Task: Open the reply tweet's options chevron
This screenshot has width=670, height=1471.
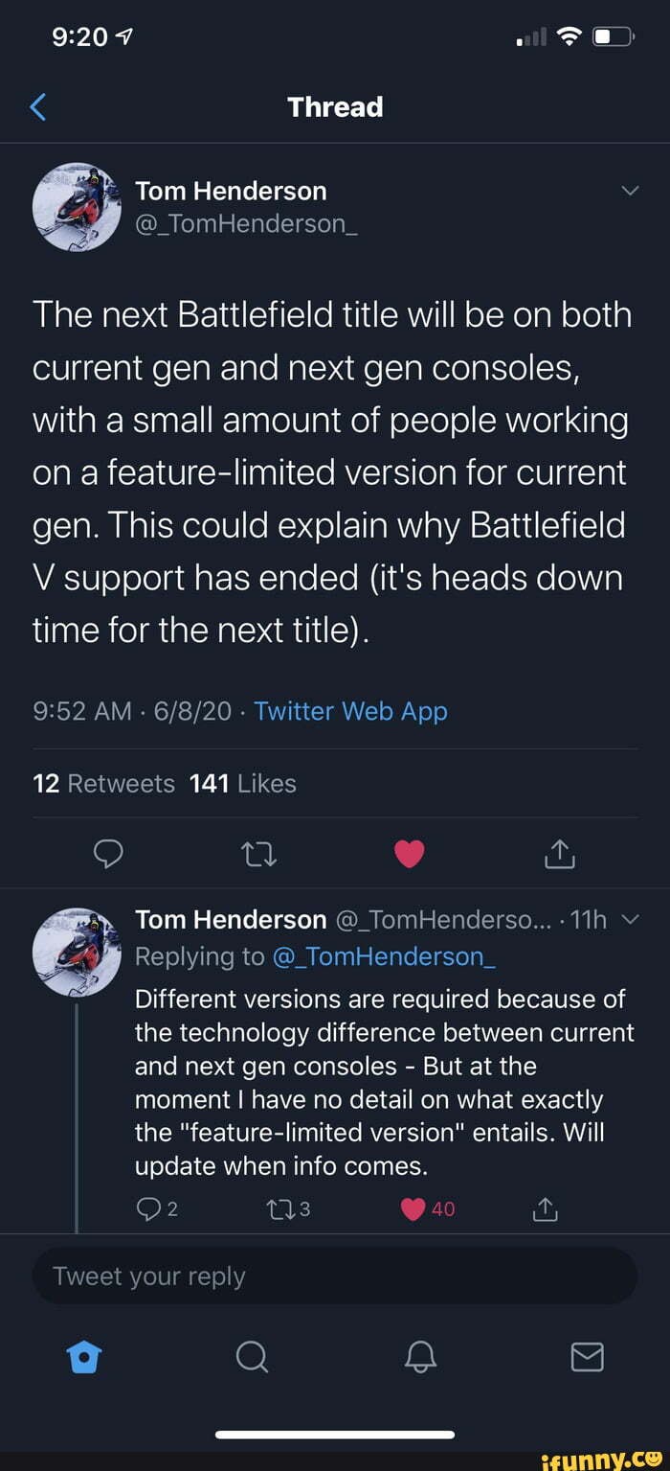Action: coord(630,918)
